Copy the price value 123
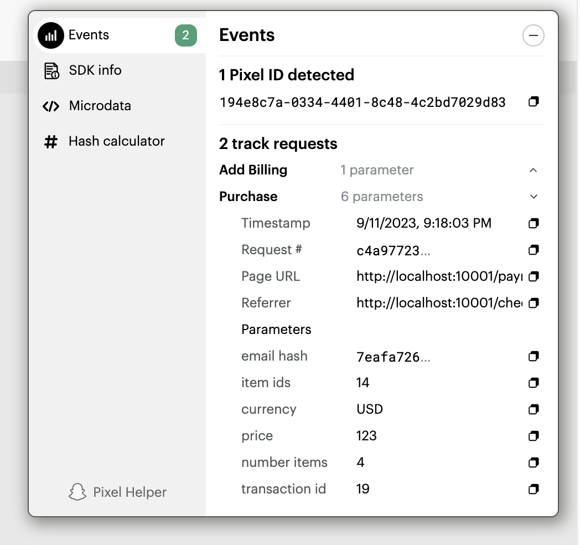 coord(534,436)
